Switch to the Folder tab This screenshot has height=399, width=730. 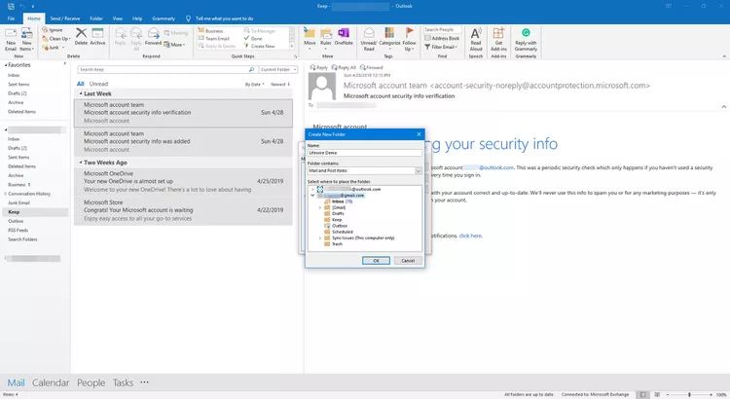point(96,18)
